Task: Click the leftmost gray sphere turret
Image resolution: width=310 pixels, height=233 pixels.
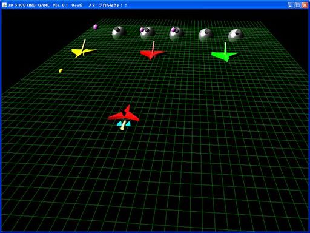Action: coord(119,32)
